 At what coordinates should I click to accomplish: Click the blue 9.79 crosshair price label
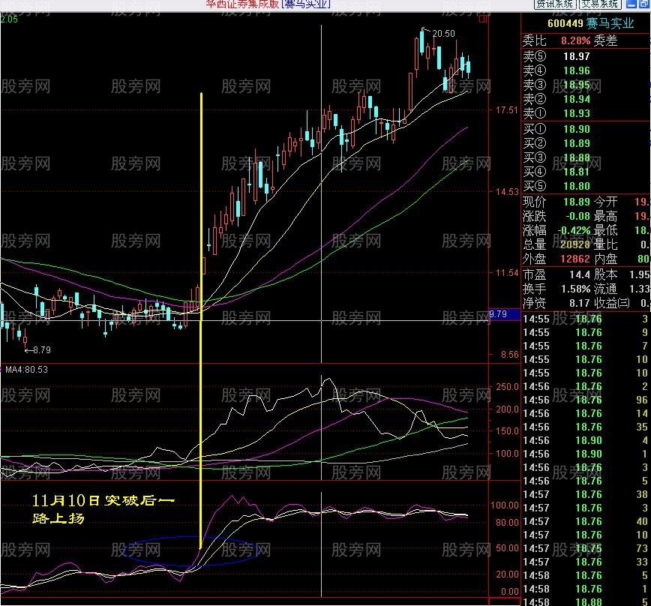505,314
